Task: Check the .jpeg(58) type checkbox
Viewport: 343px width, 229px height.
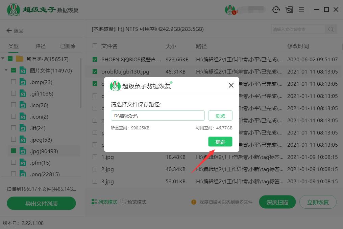Action: point(14,139)
